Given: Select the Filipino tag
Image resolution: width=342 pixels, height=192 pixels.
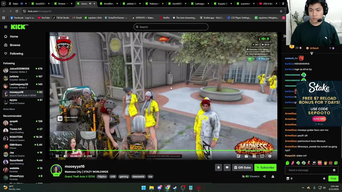Looking at the screenshot, I should (x=102, y=177).
